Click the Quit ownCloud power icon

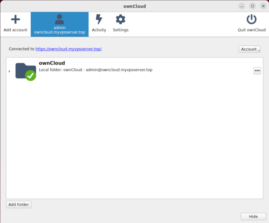[x=252, y=19]
